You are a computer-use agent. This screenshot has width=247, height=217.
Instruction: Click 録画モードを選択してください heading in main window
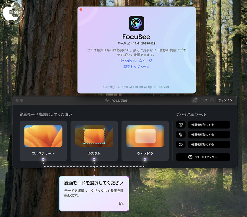coord(46,114)
